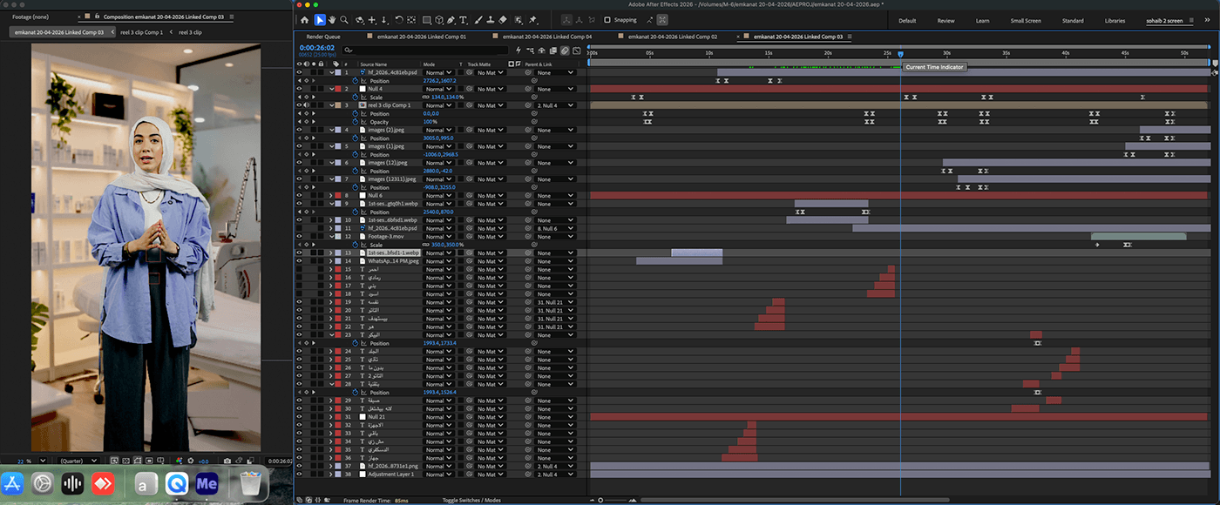The height and width of the screenshot is (505, 1220).
Task: Expand the Null 6 layer twirl arrow
Action: coord(332,196)
